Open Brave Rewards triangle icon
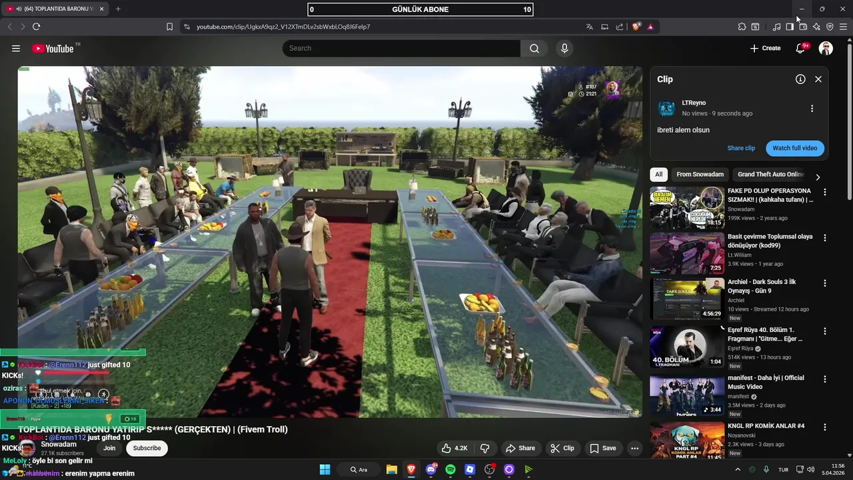 pos(650,27)
